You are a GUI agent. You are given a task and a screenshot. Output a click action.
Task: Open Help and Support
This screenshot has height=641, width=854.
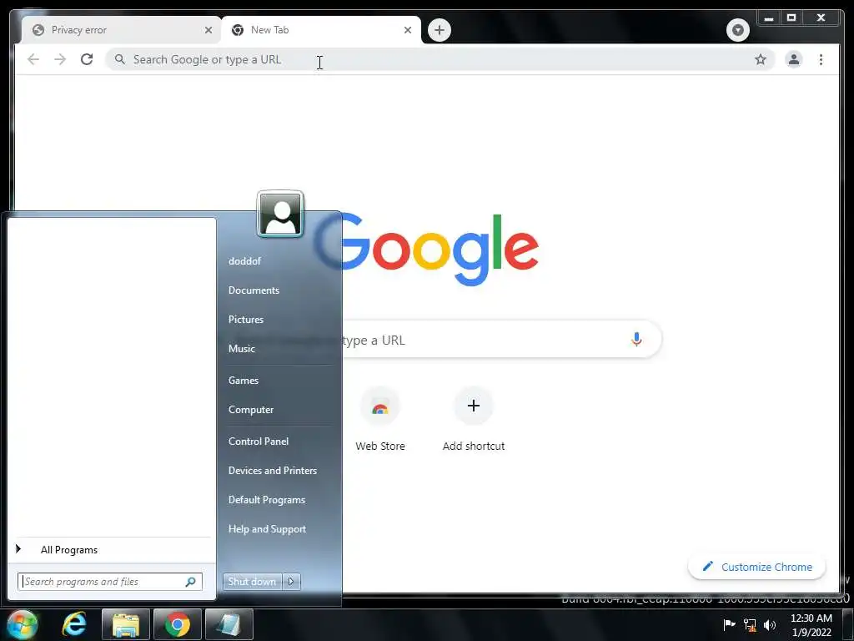tap(267, 528)
